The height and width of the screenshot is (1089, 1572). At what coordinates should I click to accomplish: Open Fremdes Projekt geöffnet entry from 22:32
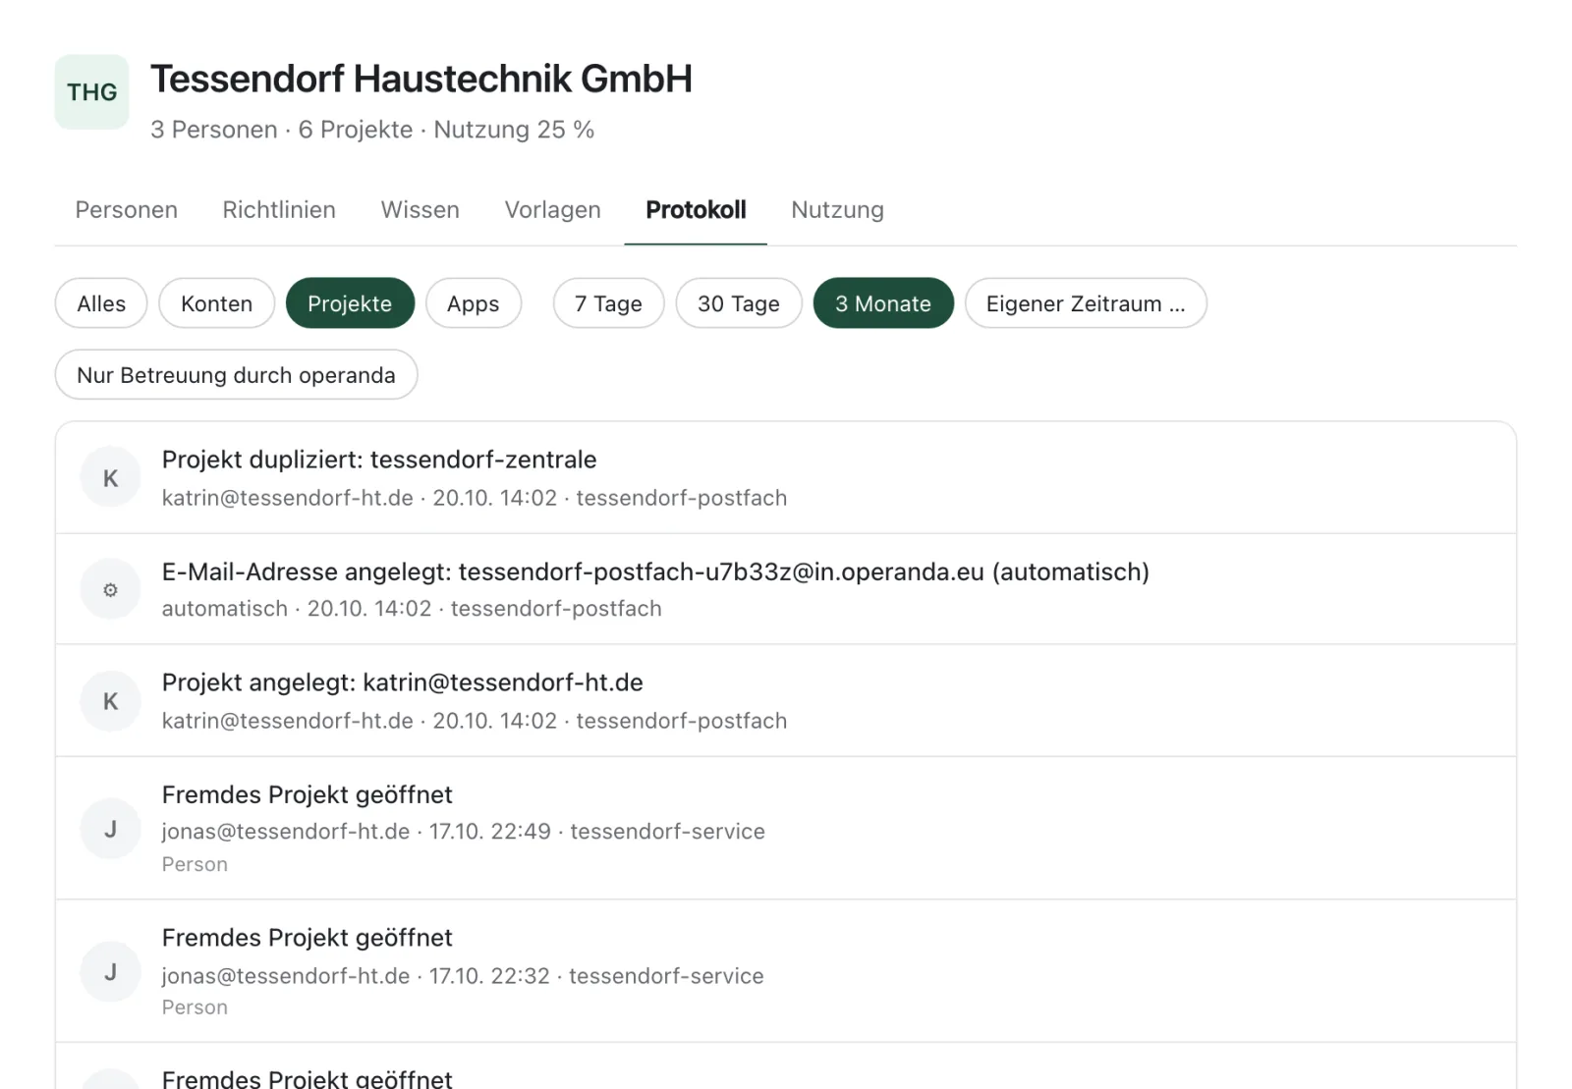click(786, 972)
